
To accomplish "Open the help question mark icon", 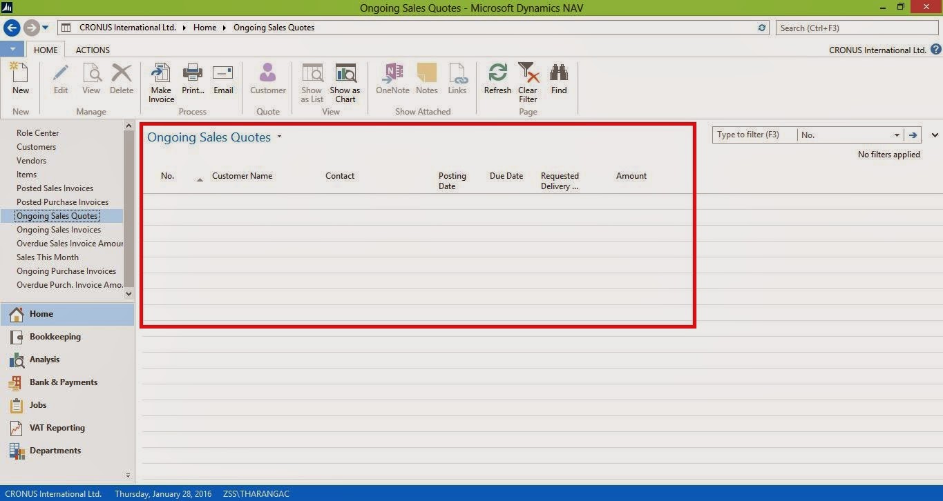I will [x=936, y=50].
